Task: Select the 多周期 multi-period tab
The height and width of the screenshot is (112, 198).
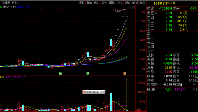Action: coord(6,3)
